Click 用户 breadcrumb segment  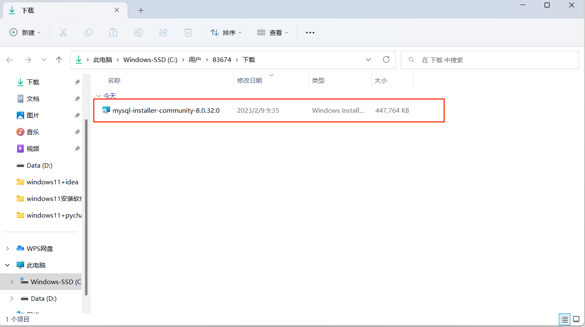(195, 60)
